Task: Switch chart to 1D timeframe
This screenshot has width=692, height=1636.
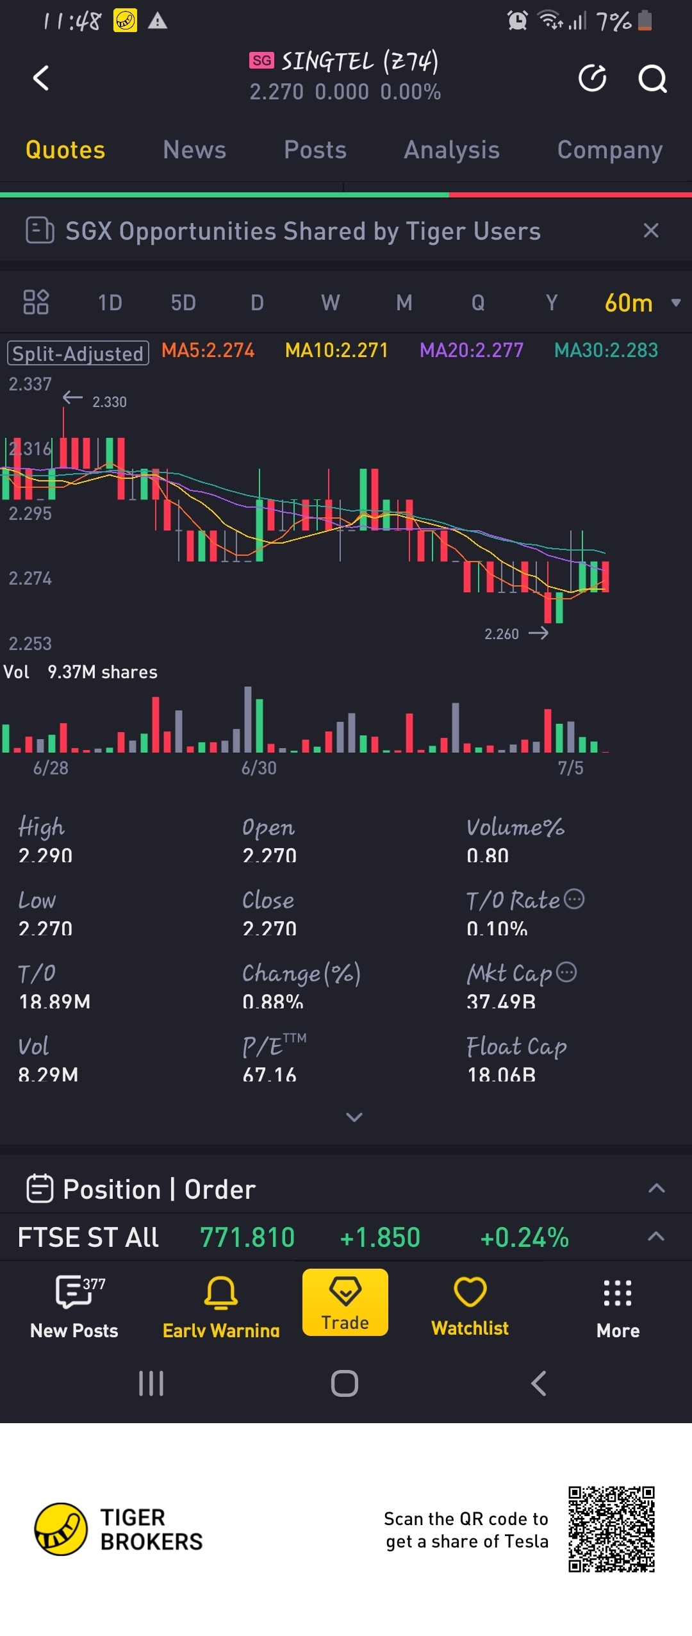Action: [110, 303]
